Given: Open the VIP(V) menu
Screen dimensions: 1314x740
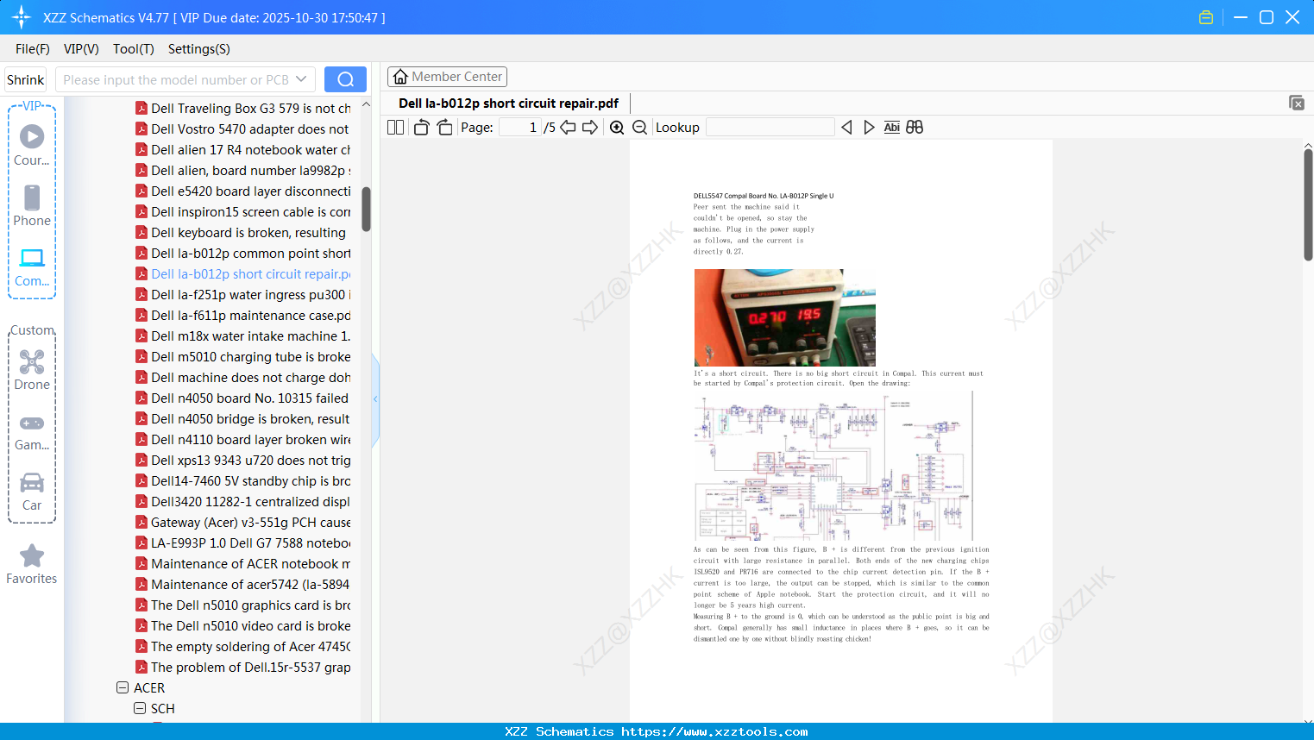Looking at the screenshot, I should click(81, 49).
